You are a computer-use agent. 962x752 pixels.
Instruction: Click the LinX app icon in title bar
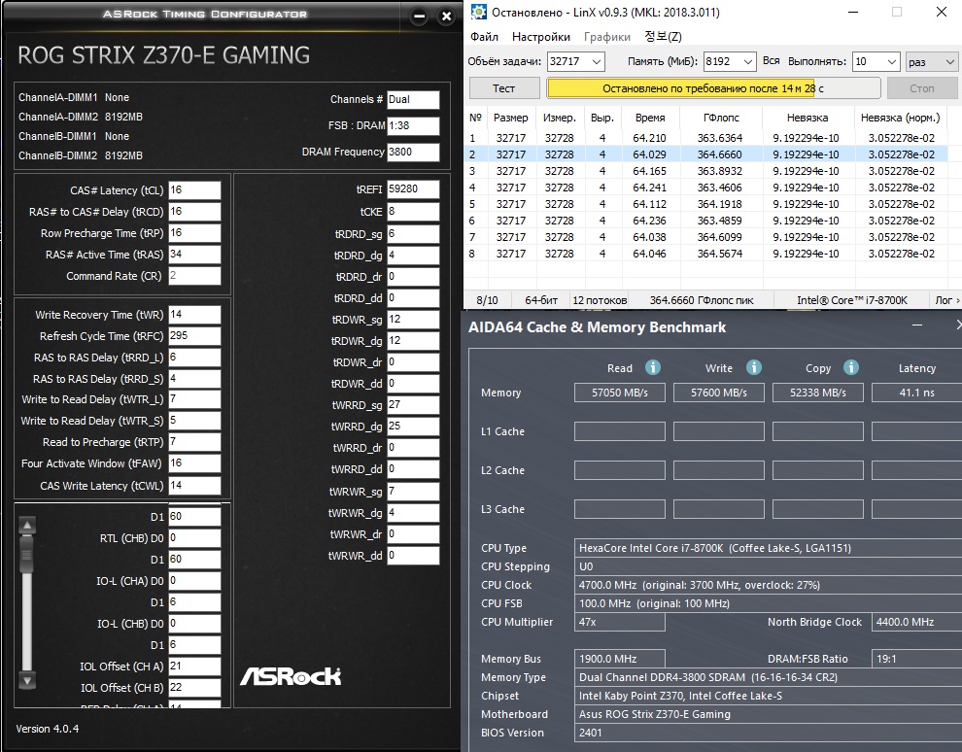coord(478,12)
